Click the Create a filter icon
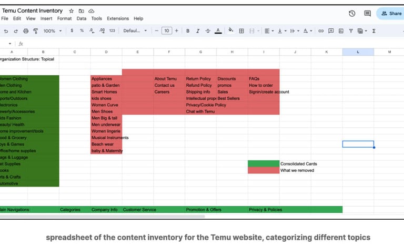The image size is (404, 247). 351,31
